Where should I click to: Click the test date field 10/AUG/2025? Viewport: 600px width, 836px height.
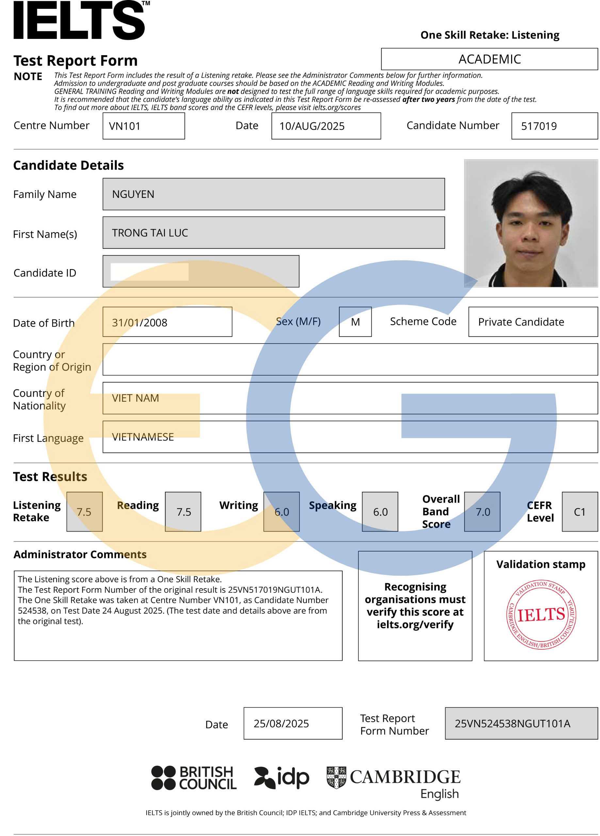click(326, 126)
